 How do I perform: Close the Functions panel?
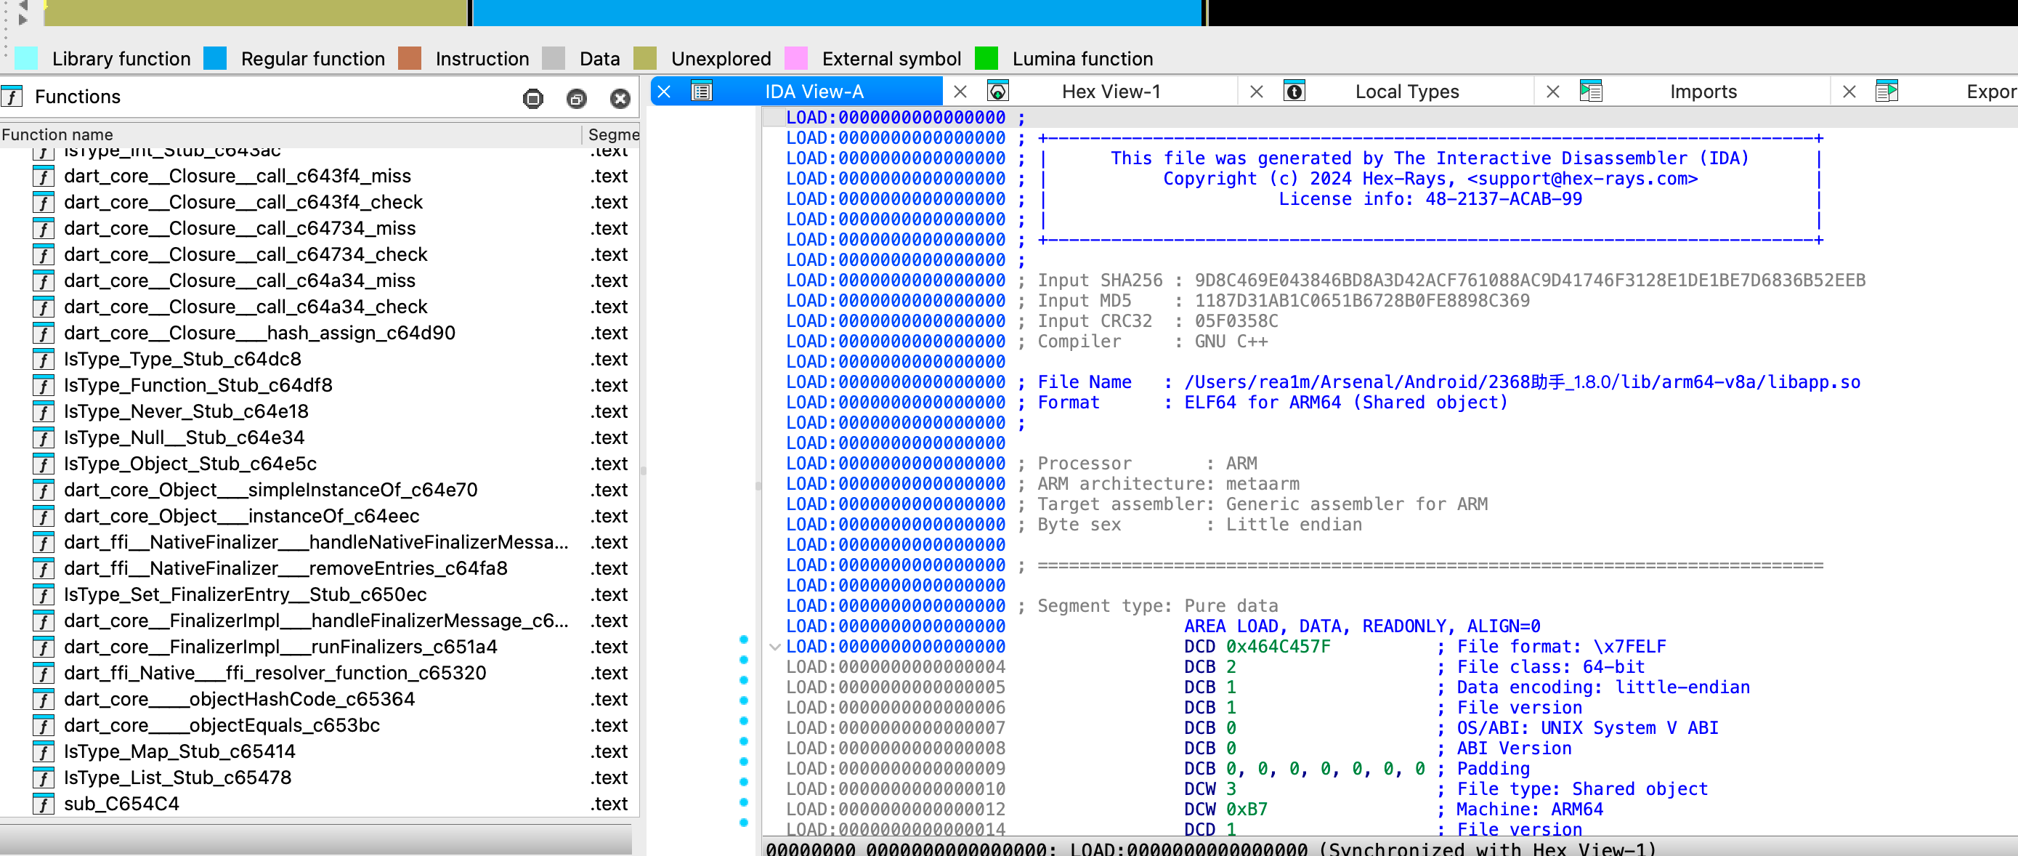coord(620,98)
